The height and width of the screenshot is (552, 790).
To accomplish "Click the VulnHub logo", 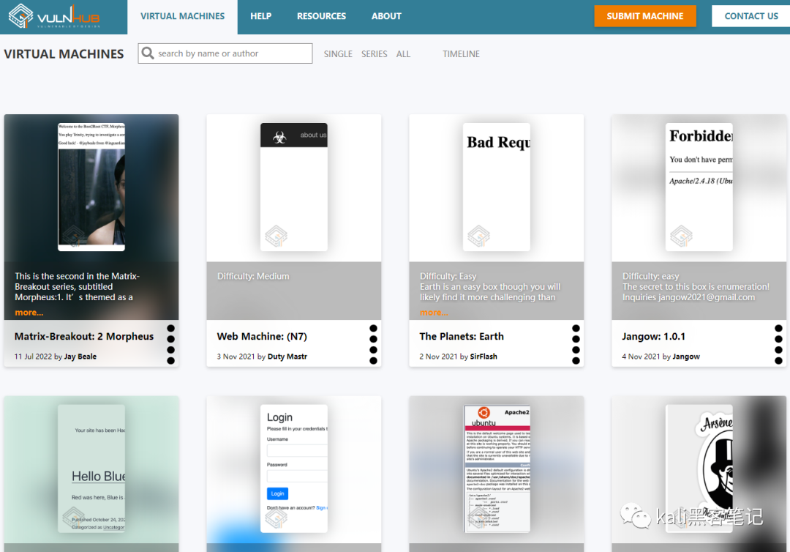I will [x=54, y=16].
